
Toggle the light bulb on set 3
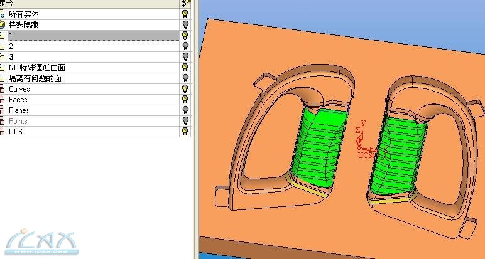click(x=185, y=57)
